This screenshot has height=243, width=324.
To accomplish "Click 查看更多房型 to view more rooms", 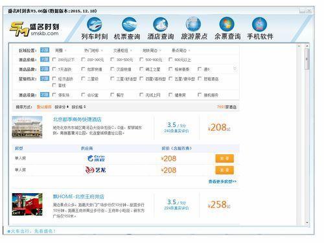I will pyautogui.click(x=222, y=181).
